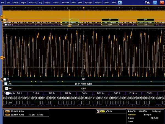Click the RL:1.0M record length readout
This screenshot has height=124, width=165.
(x=155, y=118)
